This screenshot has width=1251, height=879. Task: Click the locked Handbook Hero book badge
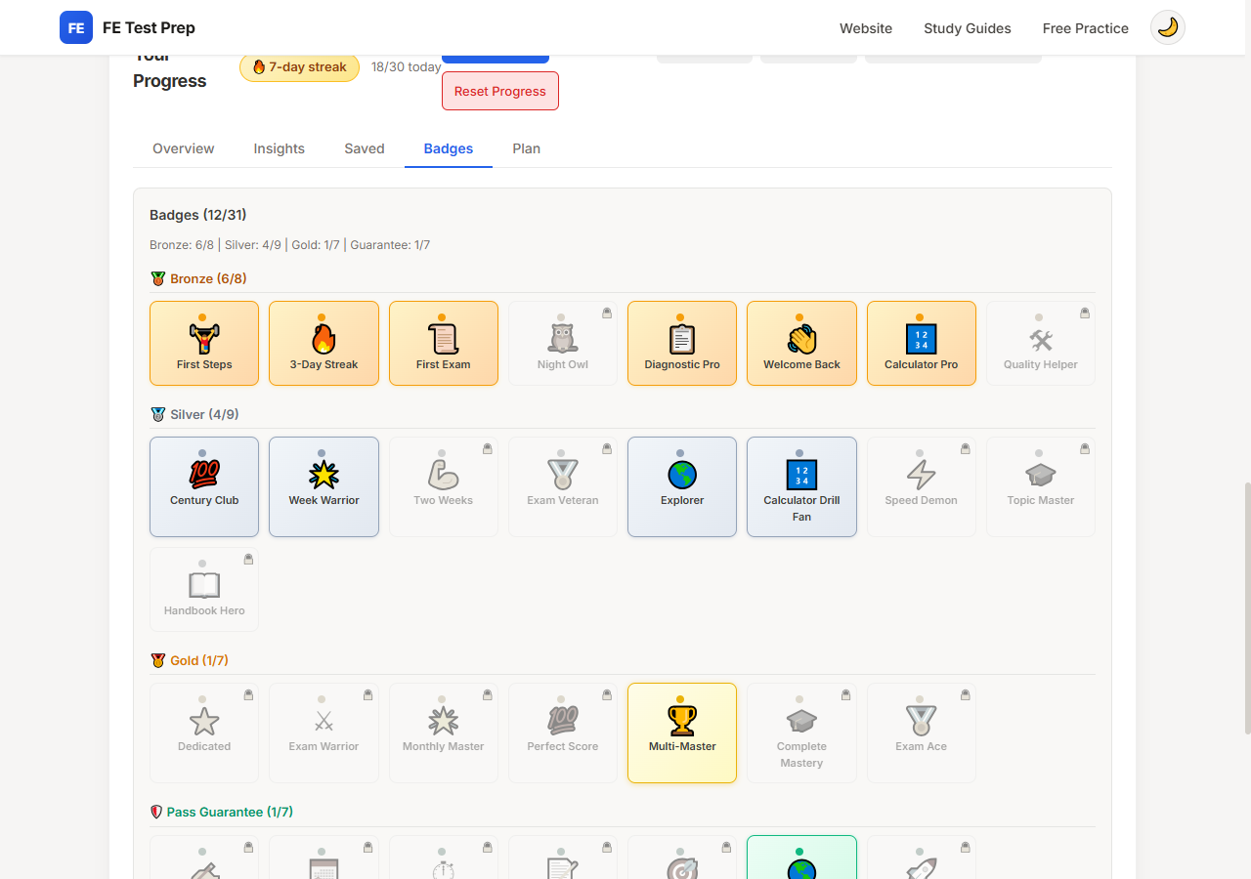pos(204,589)
